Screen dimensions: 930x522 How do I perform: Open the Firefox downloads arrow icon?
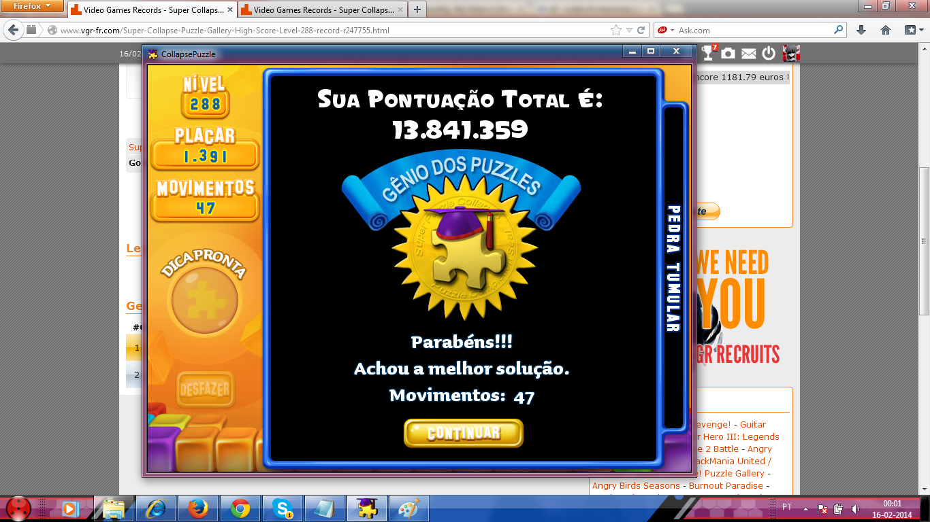pyautogui.click(x=861, y=30)
